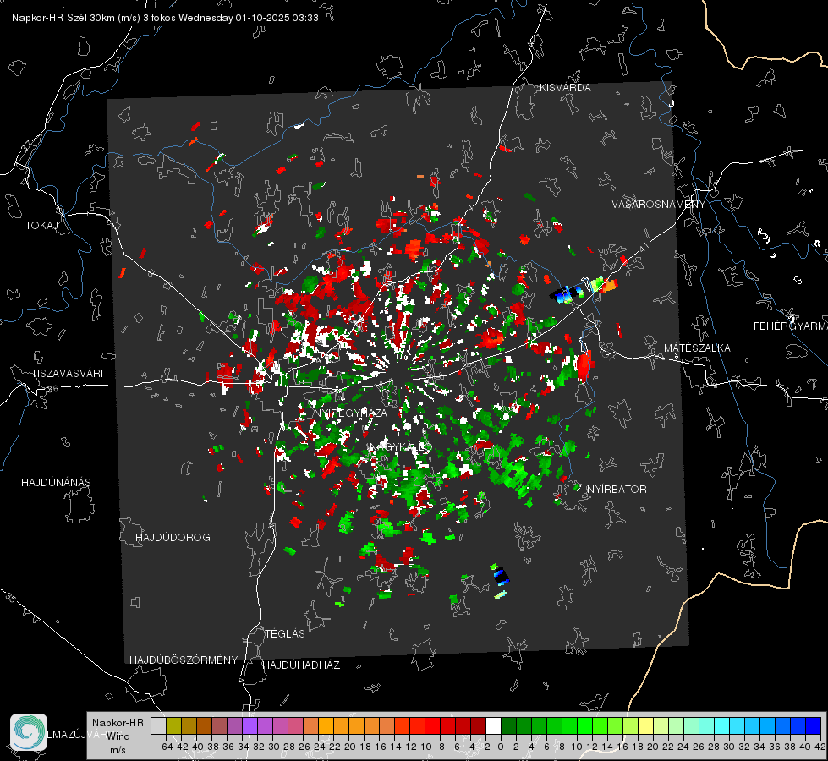The width and height of the screenshot is (828, 761).
Task: Click the HAJDÚHADHÁZ label
Action: (301, 665)
